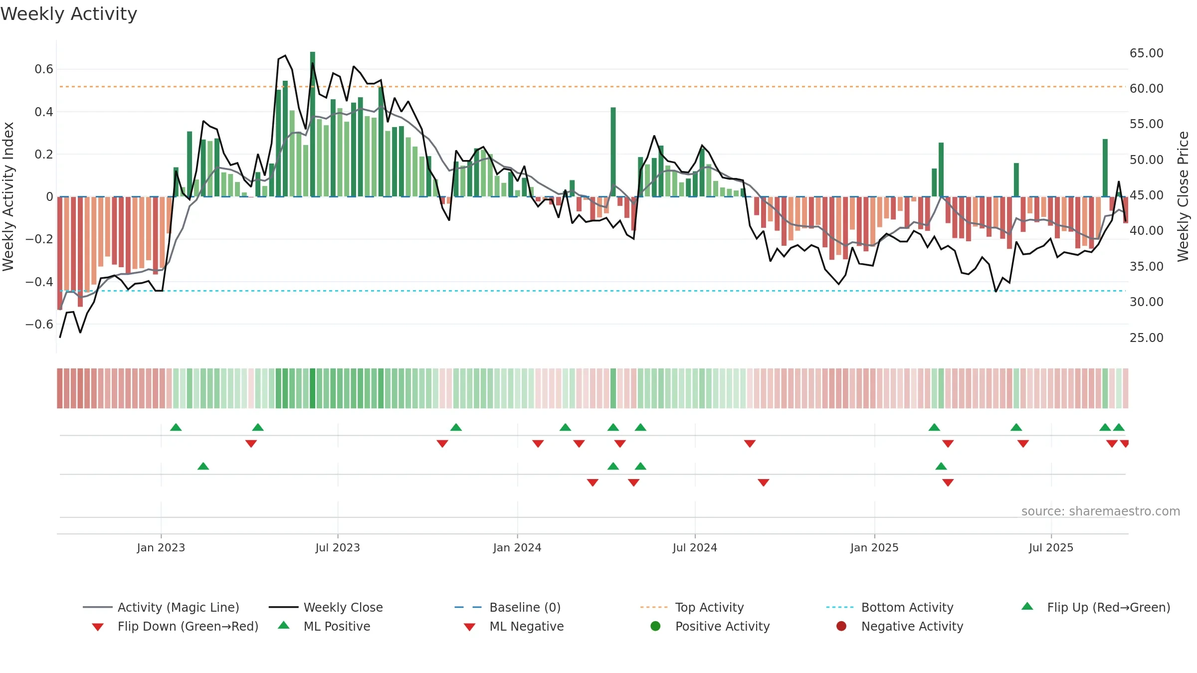Image resolution: width=1197 pixels, height=673 pixels.
Task: Click the 25.00 price axis label
Action: [1147, 338]
